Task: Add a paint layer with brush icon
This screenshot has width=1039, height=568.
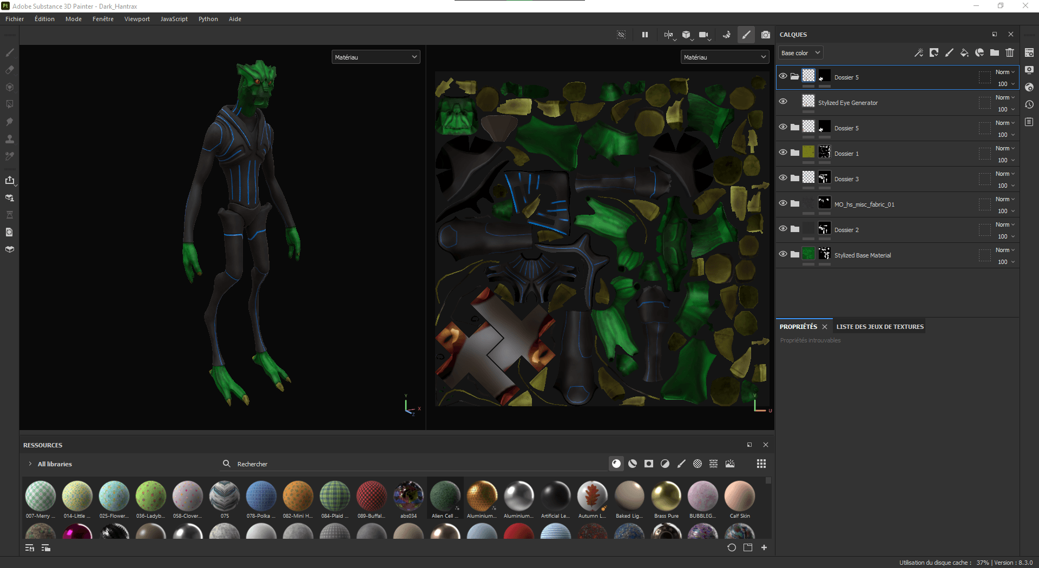Action: coord(949,52)
